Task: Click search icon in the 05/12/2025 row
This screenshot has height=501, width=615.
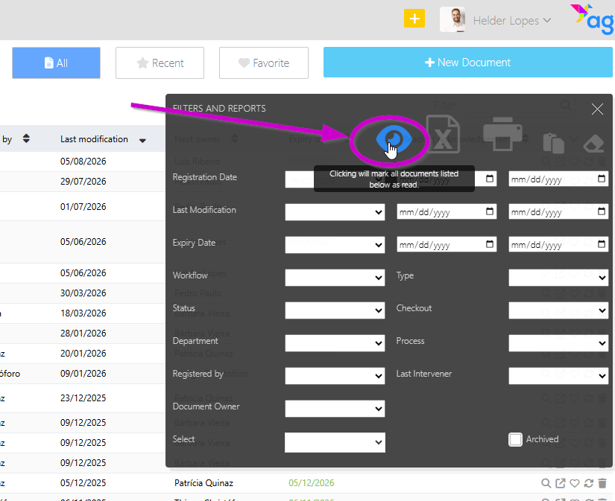Action: (x=546, y=483)
